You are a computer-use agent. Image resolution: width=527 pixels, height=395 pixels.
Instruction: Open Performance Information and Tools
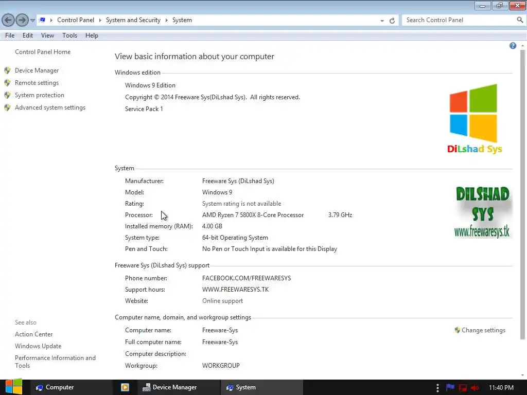(x=55, y=362)
